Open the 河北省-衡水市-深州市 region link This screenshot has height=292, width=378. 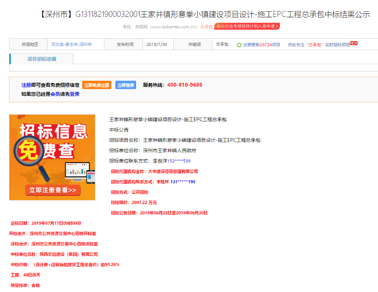click(72, 45)
